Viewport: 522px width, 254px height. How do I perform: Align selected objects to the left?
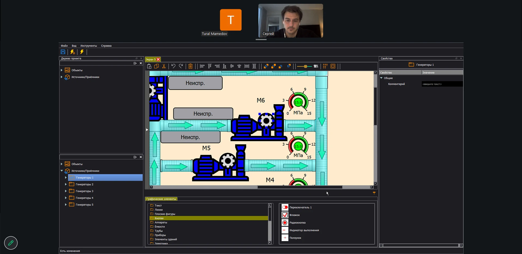click(202, 66)
